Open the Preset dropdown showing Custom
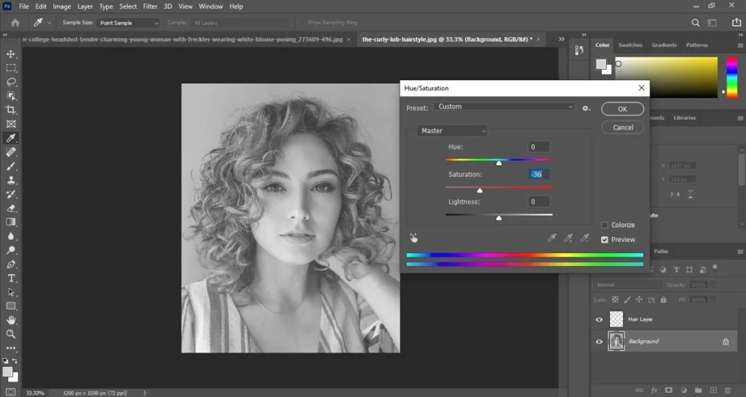This screenshot has height=397, width=746. (504, 107)
